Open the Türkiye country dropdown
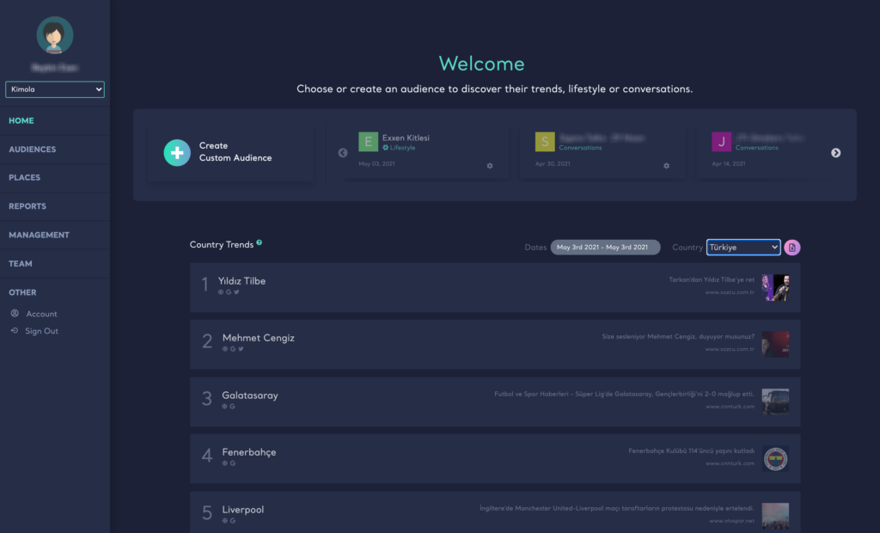 click(x=743, y=247)
